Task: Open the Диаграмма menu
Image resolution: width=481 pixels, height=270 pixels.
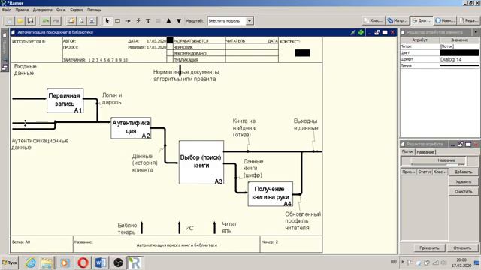Action: 42,10
